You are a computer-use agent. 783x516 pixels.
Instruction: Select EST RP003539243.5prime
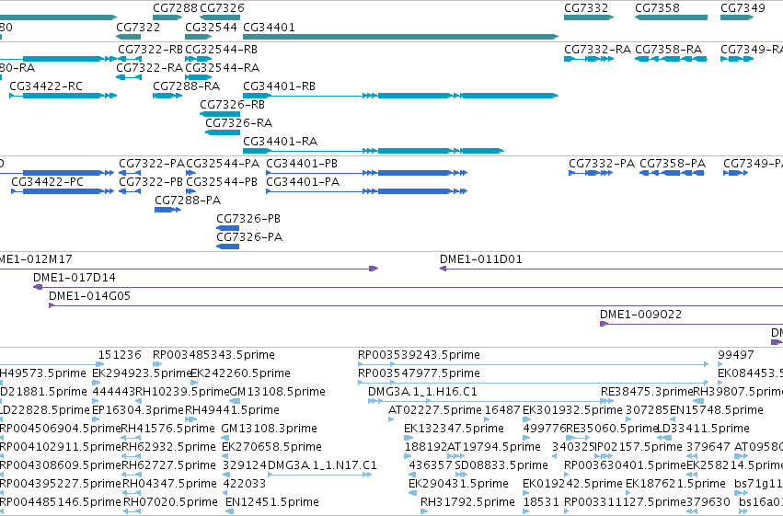tap(534, 364)
